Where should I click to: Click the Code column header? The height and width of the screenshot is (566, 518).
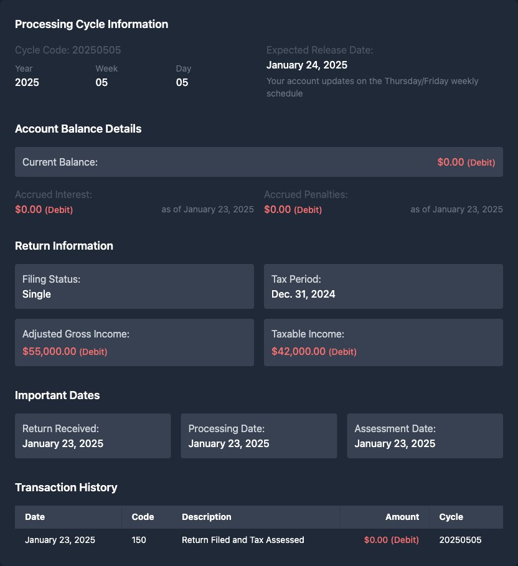click(x=143, y=517)
